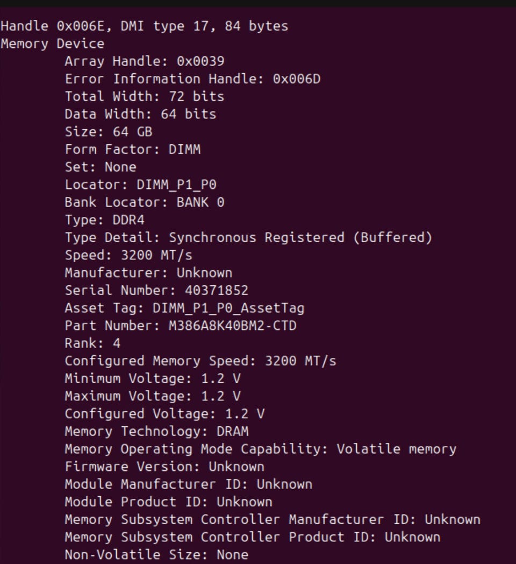Click the Speed value 3200 MT/s

156,255
